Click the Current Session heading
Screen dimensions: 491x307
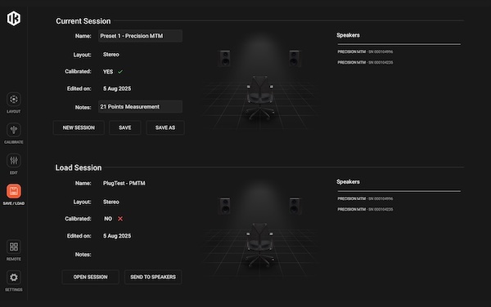coord(83,21)
